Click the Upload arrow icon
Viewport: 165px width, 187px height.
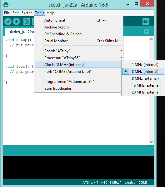click(16, 22)
